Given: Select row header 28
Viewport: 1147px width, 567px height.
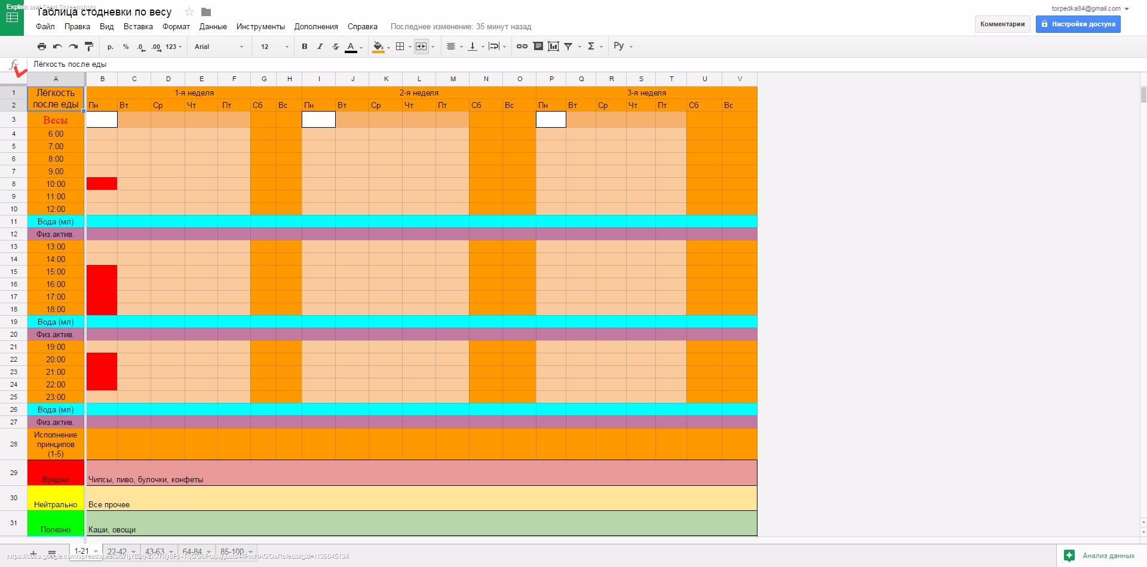Looking at the screenshot, I should coord(14,444).
